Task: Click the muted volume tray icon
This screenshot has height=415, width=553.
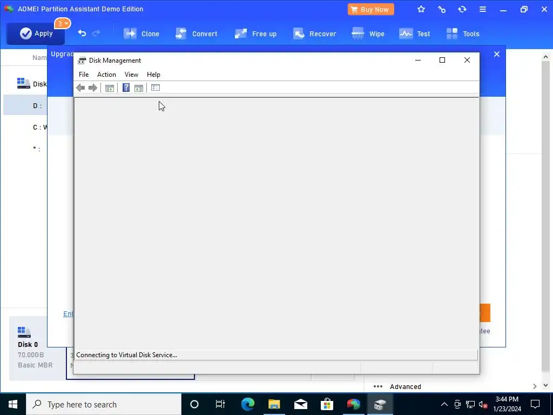Action: pyautogui.click(x=483, y=404)
